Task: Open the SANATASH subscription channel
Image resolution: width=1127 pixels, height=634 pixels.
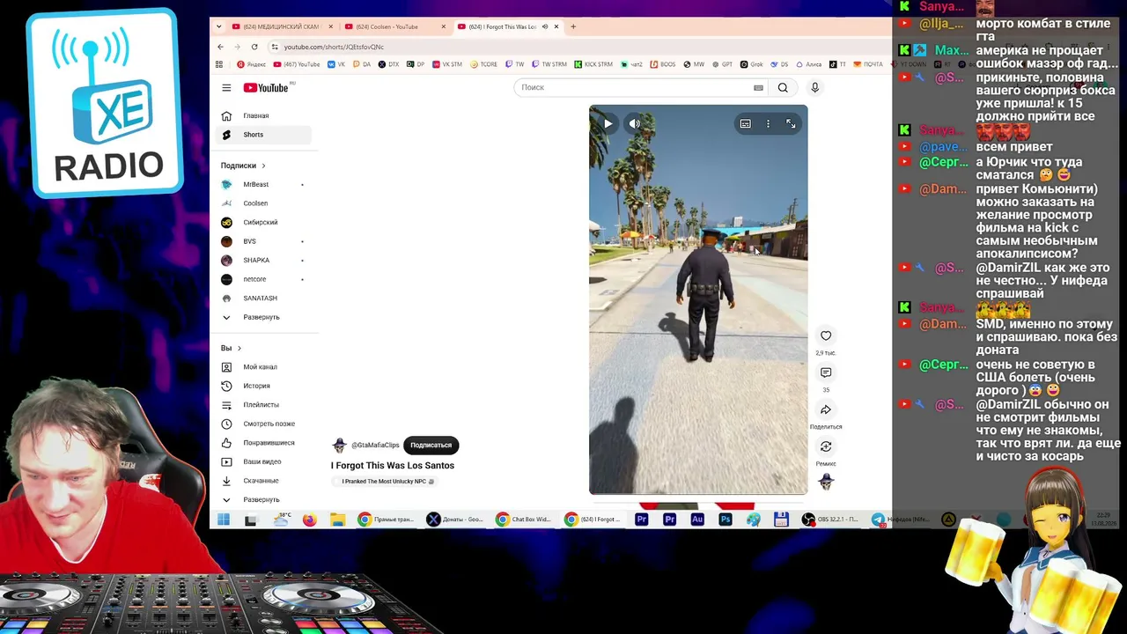Action: click(x=264, y=299)
